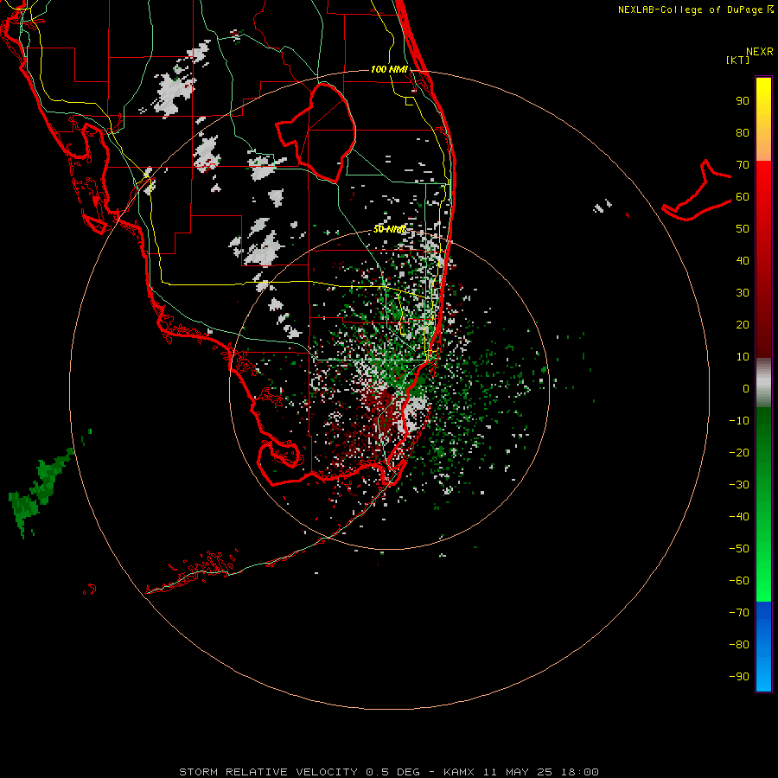The image size is (778, 778).
Task: Click the 30 value on velocity scale
Action: click(x=743, y=293)
